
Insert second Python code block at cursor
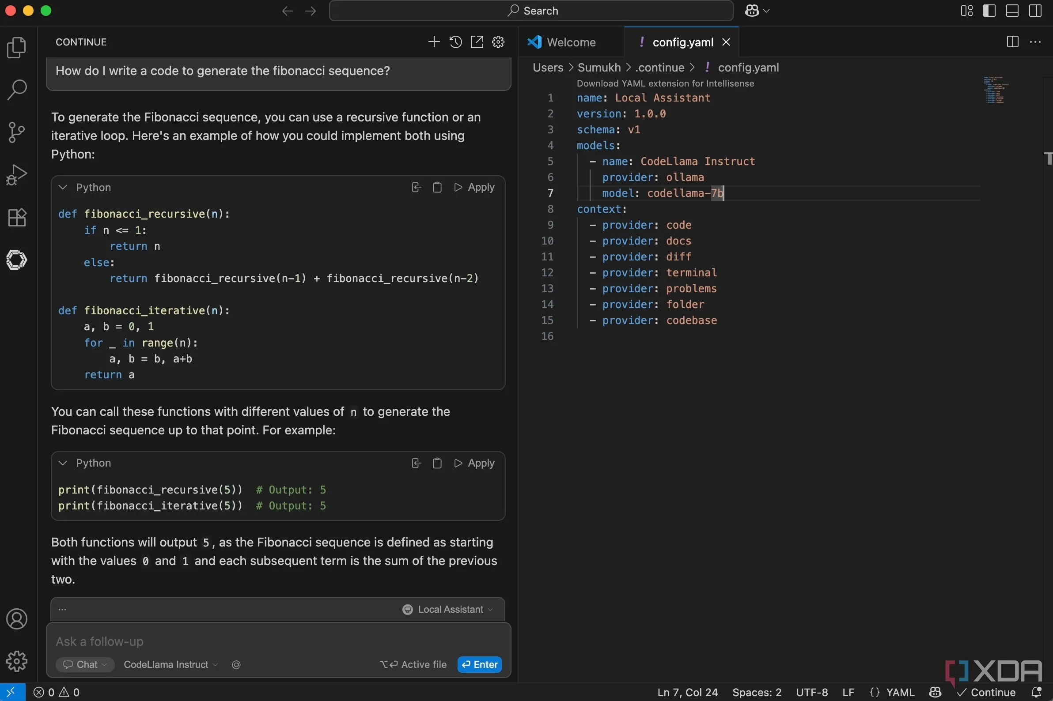tap(416, 463)
